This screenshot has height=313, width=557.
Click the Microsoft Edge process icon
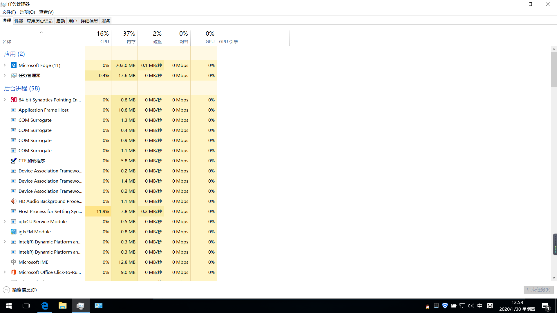(x=14, y=65)
